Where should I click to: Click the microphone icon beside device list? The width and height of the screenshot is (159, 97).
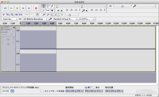pyautogui.click(x=50, y=19)
